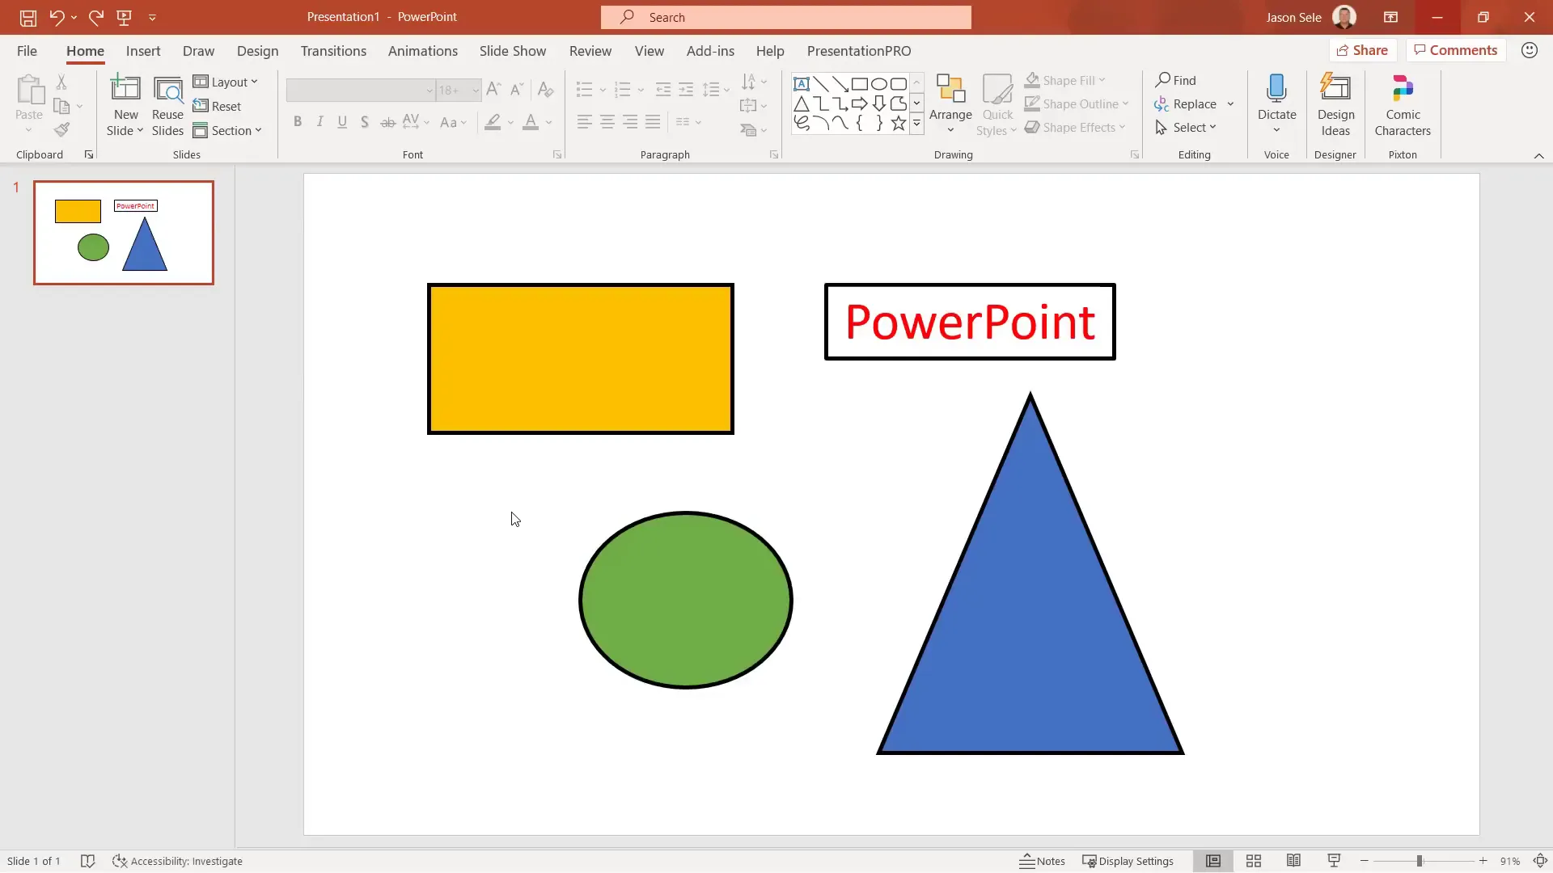Open Comic Characters add-in
1553x873 pixels.
[1403, 106]
